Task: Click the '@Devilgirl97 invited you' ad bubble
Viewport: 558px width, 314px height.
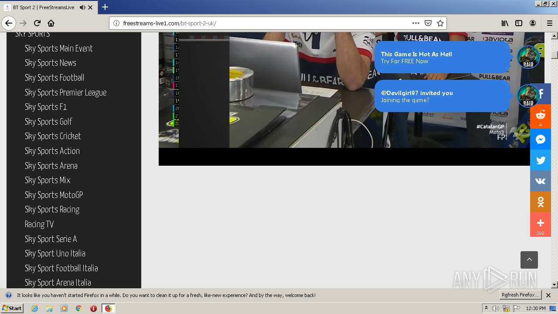Action: coord(442,96)
